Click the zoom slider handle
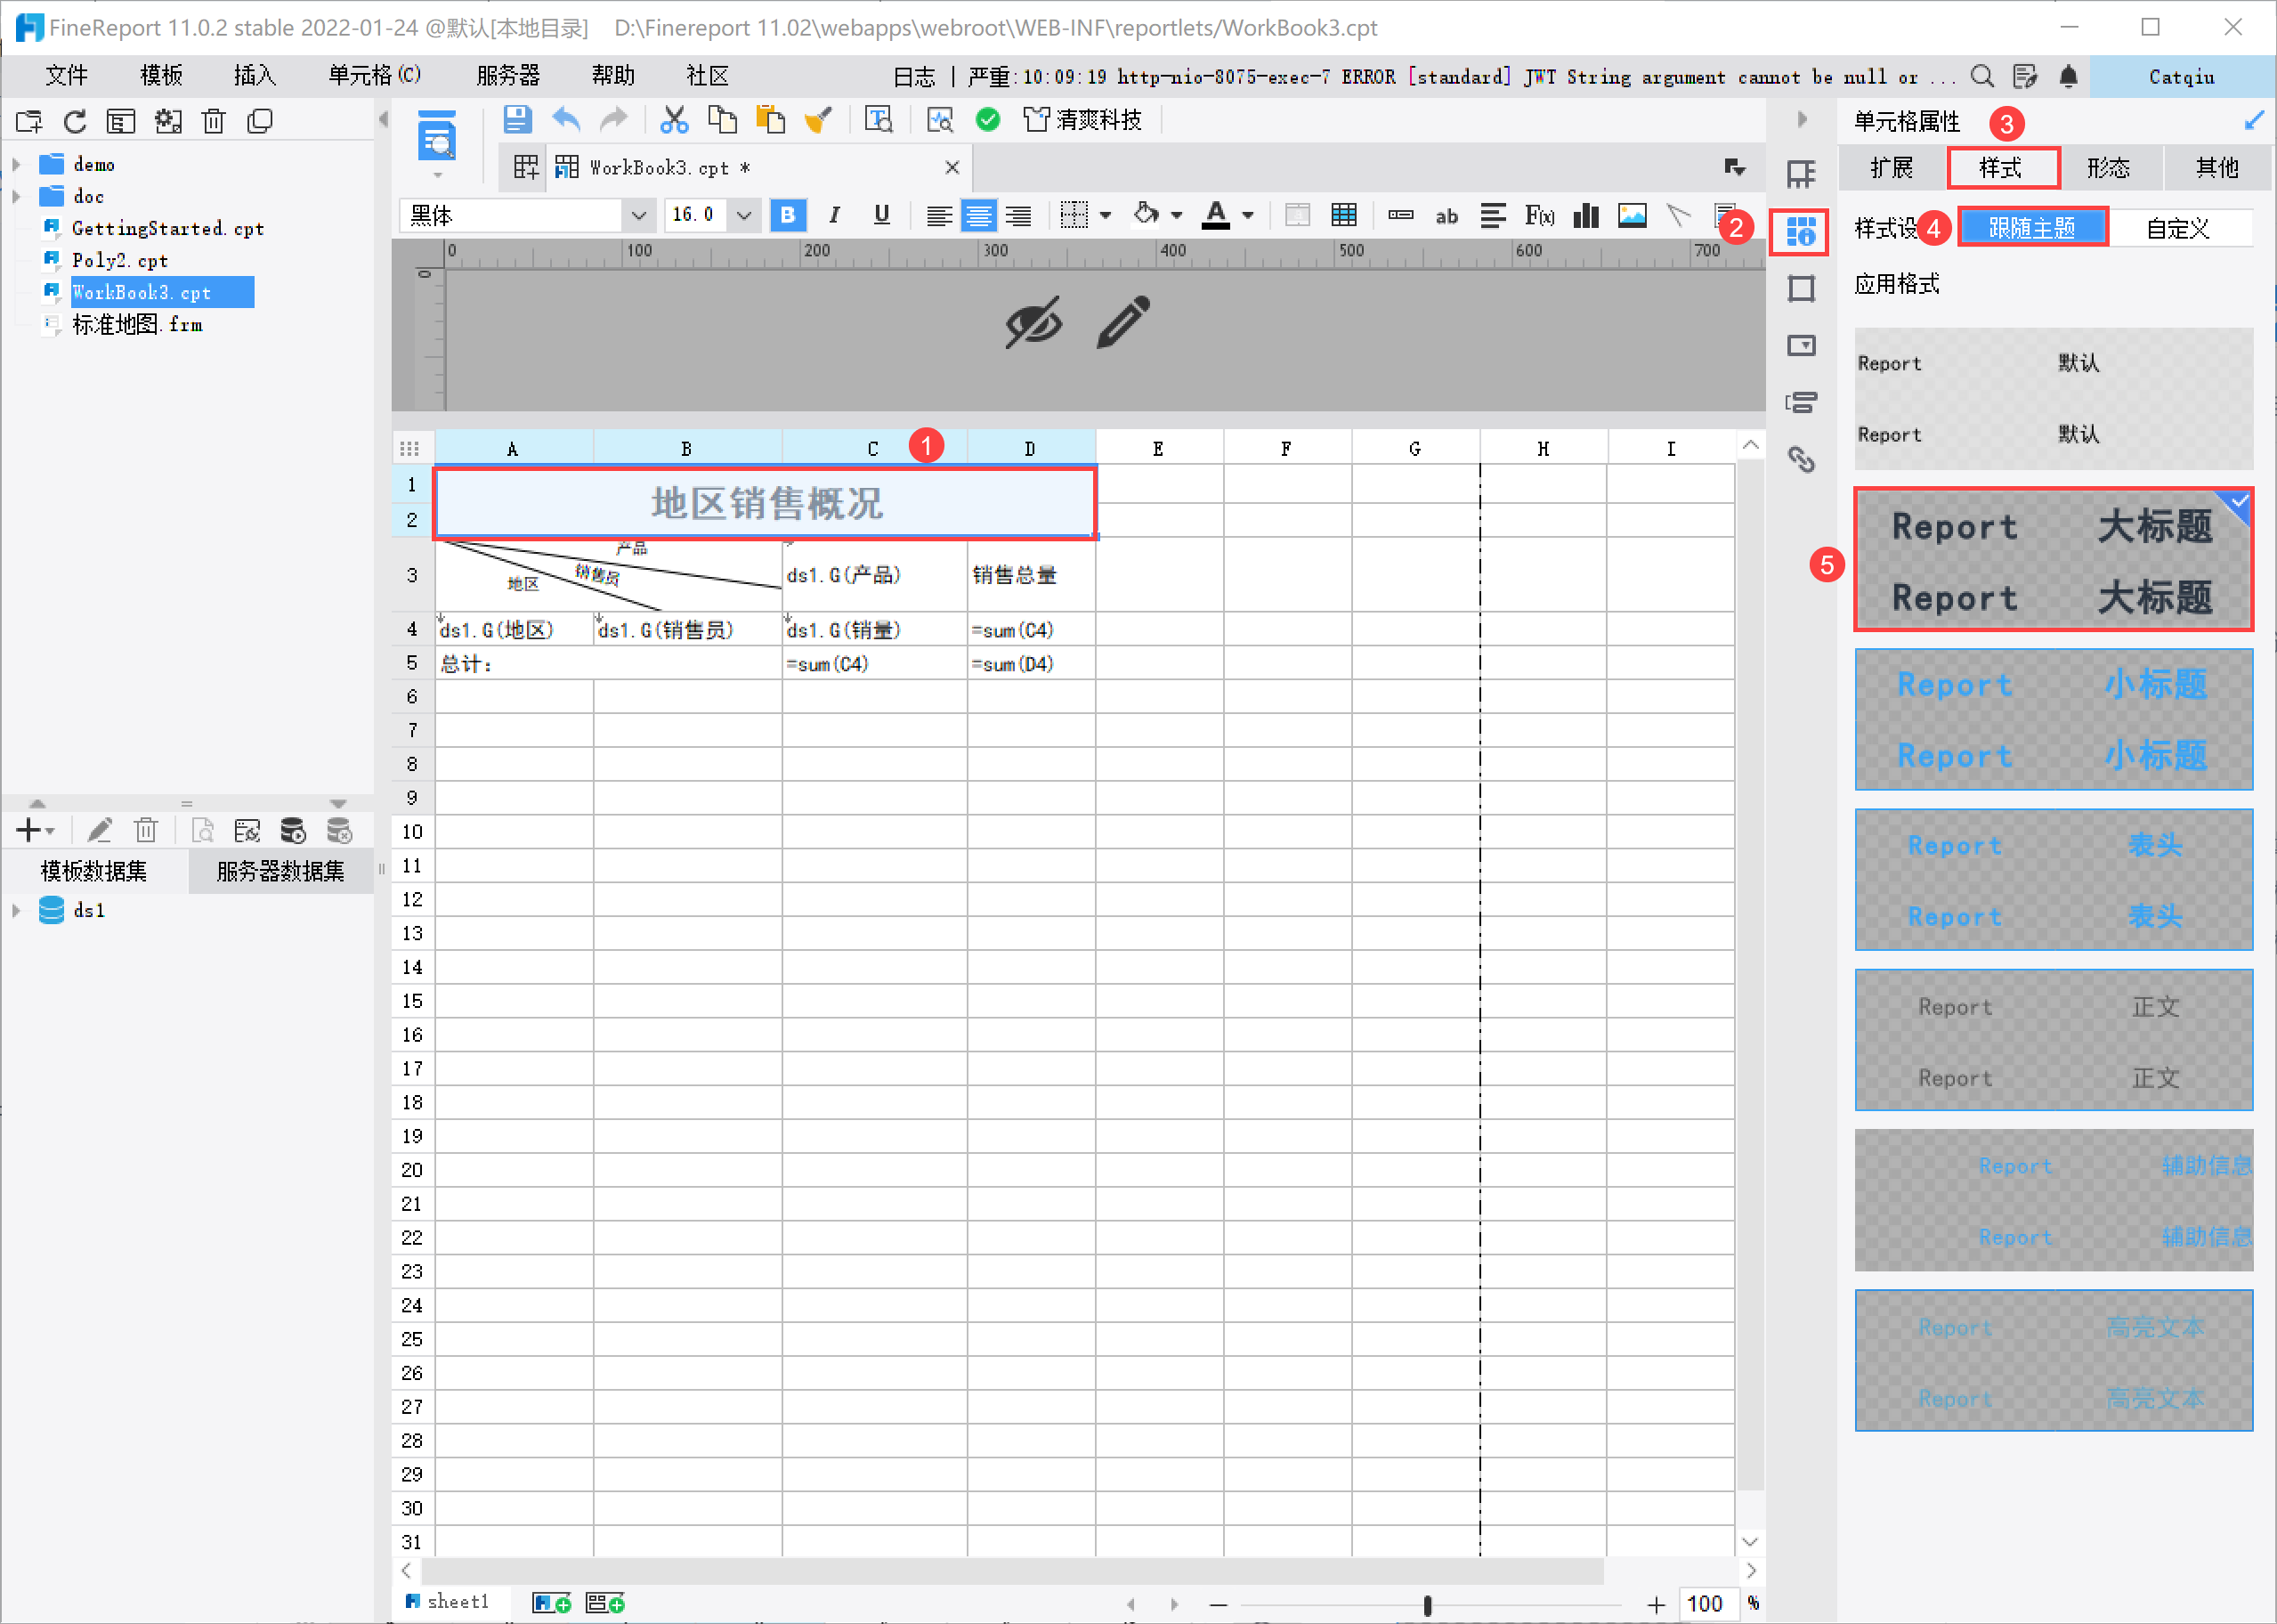The width and height of the screenshot is (2277, 1624). coord(1428,1604)
